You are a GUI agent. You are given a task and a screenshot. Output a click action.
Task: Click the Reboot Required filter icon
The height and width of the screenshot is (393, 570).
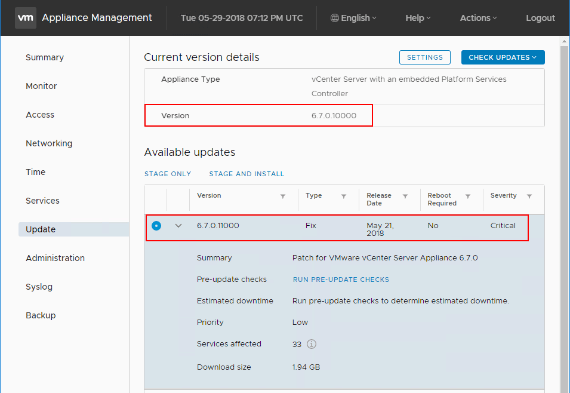click(x=468, y=196)
